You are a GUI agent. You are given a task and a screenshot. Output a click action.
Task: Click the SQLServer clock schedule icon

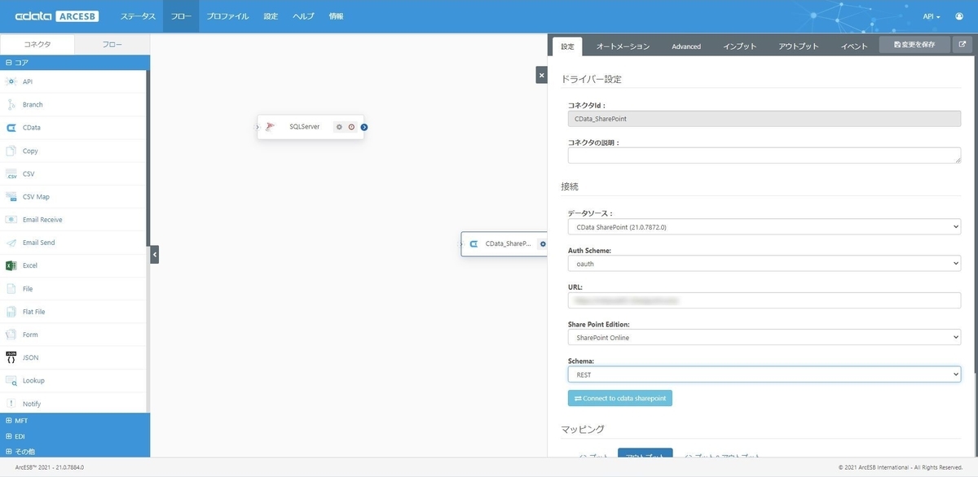coord(351,127)
